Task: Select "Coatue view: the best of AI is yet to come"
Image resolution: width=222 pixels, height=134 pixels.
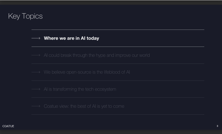Action: click(84, 106)
